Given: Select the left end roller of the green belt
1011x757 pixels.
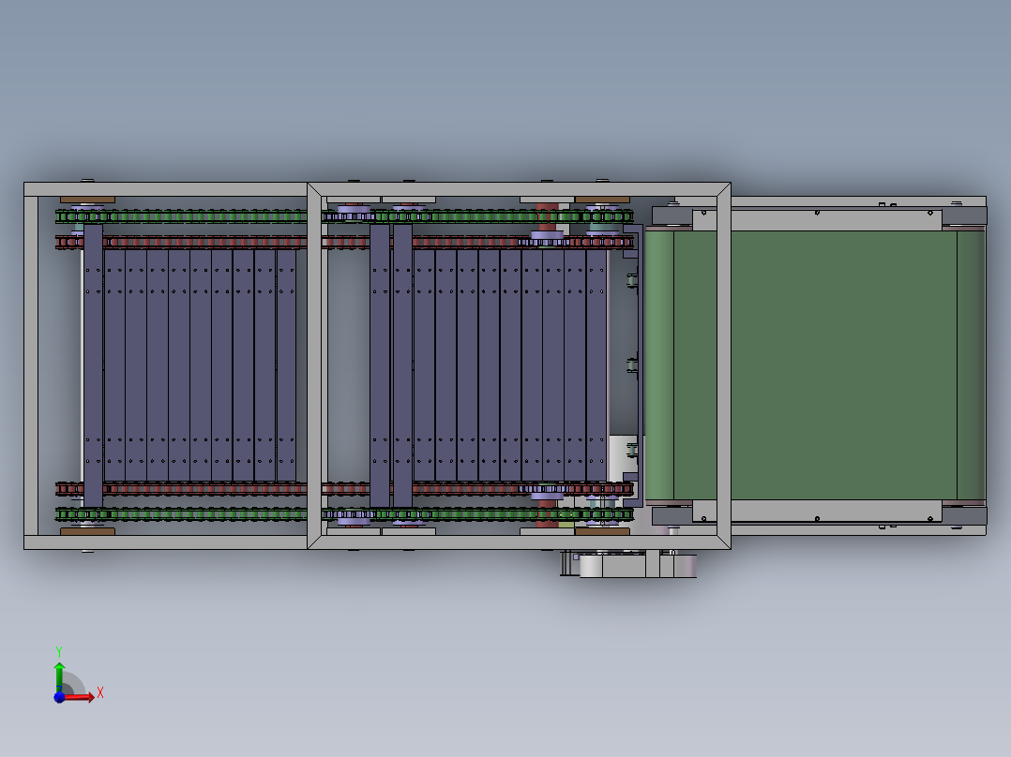Looking at the screenshot, I should pos(659,365).
